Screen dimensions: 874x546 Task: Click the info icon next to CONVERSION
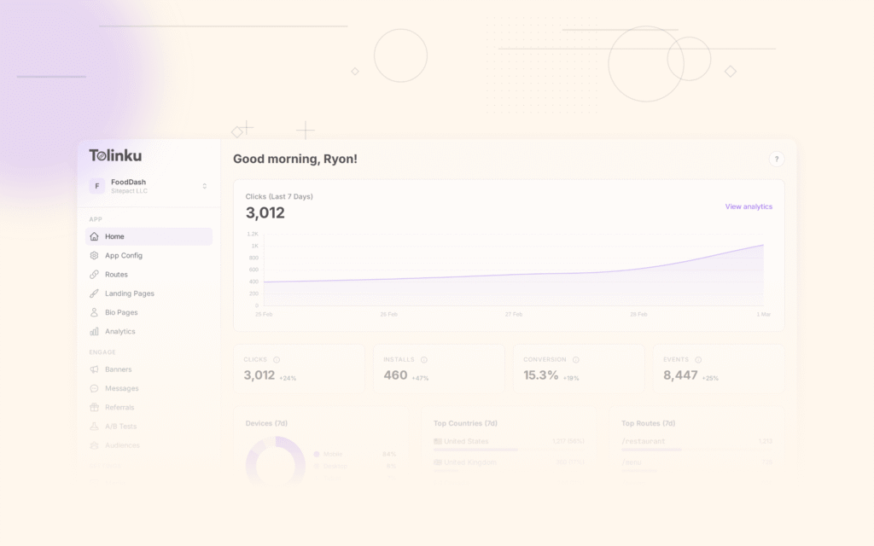pyautogui.click(x=576, y=359)
